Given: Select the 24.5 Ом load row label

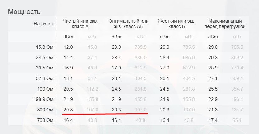Looking at the screenshot, I should click(x=45, y=58).
